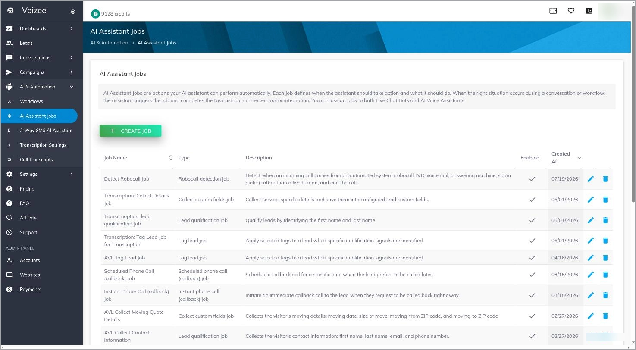Open Websites in the admin panel

click(x=41, y=275)
